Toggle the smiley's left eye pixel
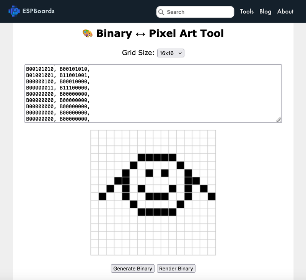 coord(149,173)
